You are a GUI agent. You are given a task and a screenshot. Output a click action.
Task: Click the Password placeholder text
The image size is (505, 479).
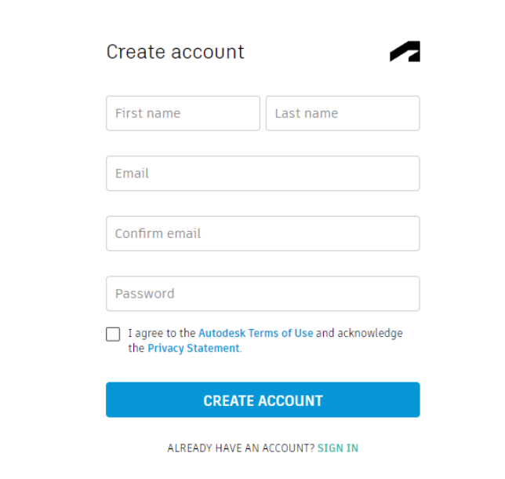[x=145, y=294]
